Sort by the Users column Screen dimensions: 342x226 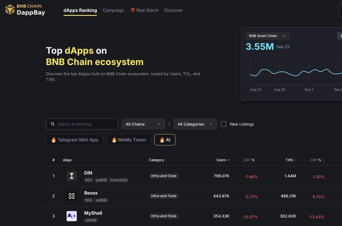coord(223,160)
